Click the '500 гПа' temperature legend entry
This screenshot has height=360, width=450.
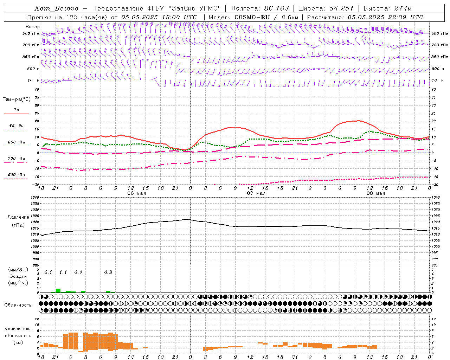point(17,175)
